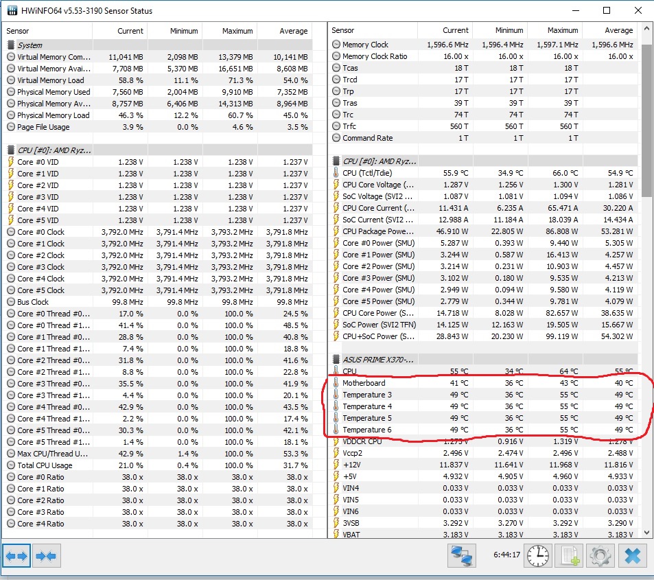Viewport: 654px width, 580px height.
Task: Select the System group row
Action: pos(158,45)
